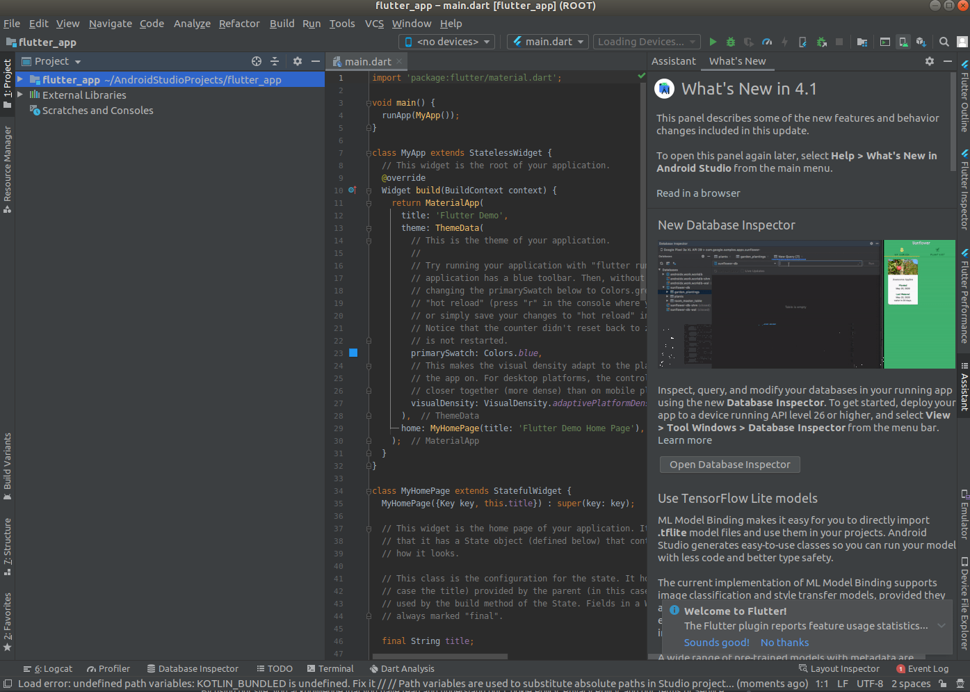Viewport: 970px width, 692px height.
Task: Toggle the Build Variants sidebar button
Action: 7,467
